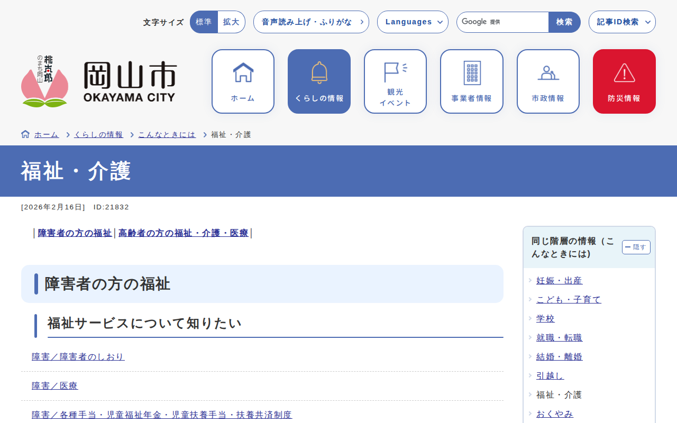Open the 市政情報 desk icon section

coord(547,81)
